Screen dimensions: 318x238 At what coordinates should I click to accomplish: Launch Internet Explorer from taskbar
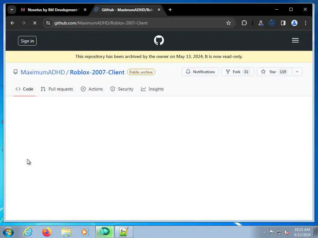point(28,232)
